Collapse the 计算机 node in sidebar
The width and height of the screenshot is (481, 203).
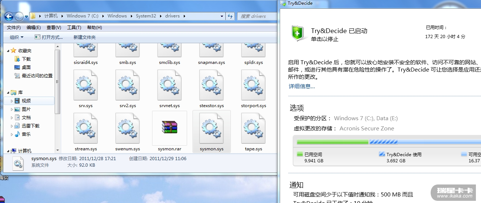pos(8,151)
